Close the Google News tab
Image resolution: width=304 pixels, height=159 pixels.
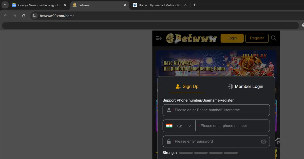65,5
